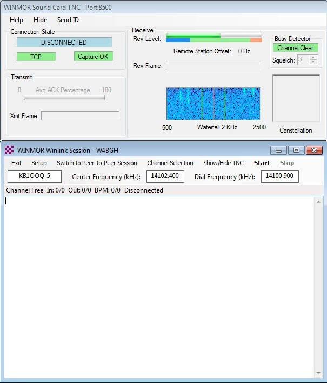Click Exit in the Winlink Session menu
The image size is (327, 383).
point(16,163)
